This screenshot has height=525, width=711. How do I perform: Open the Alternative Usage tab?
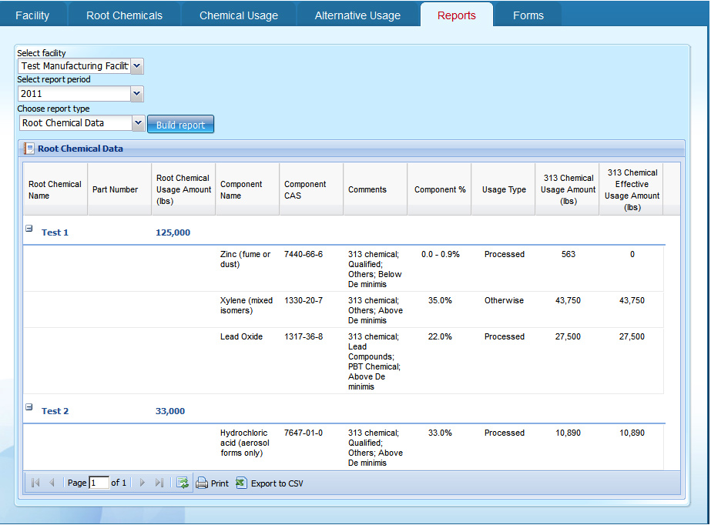[x=357, y=15]
